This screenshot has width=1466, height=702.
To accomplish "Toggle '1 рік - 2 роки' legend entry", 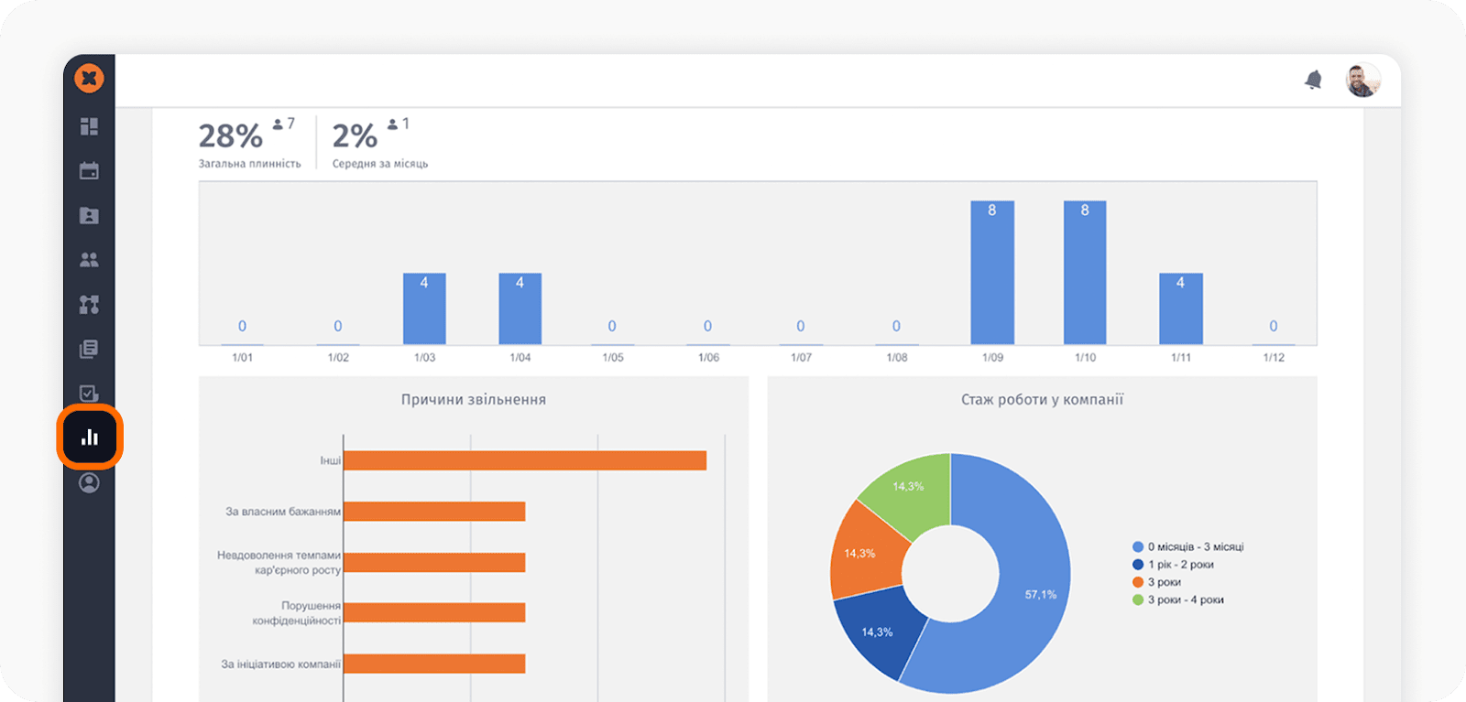I will (1180, 565).
